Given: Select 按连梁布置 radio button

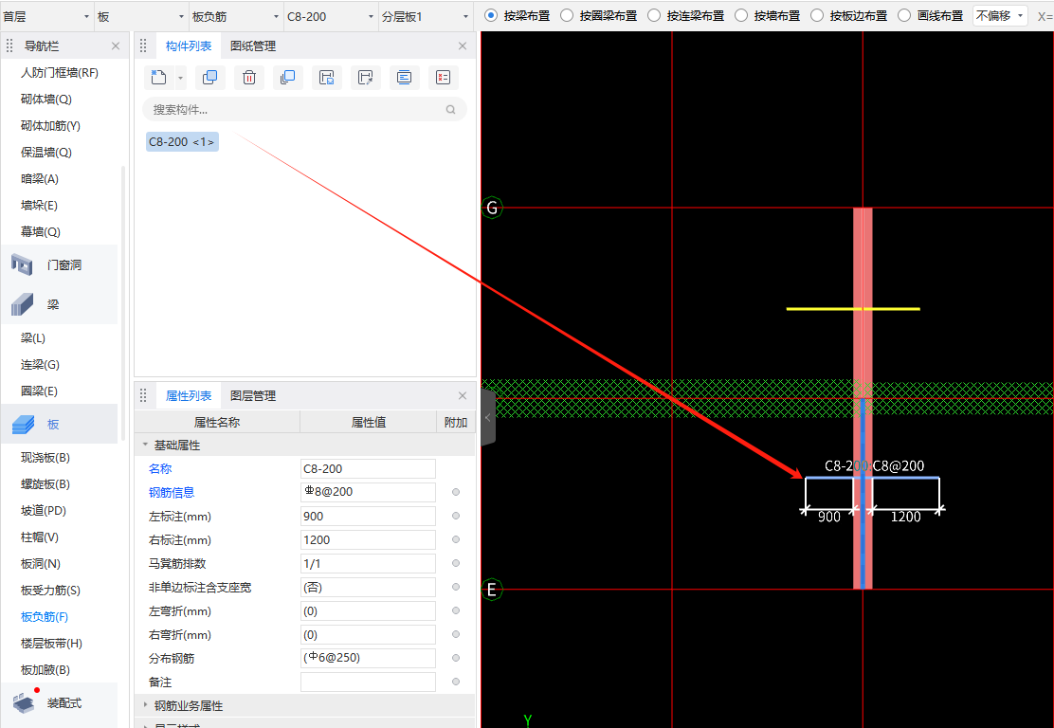Looking at the screenshot, I should pos(654,15).
